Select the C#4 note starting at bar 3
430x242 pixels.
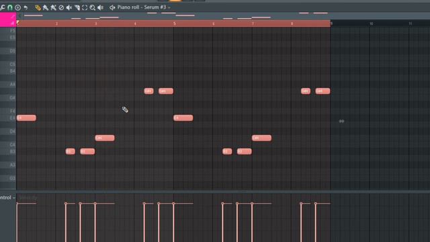click(105, 138)
